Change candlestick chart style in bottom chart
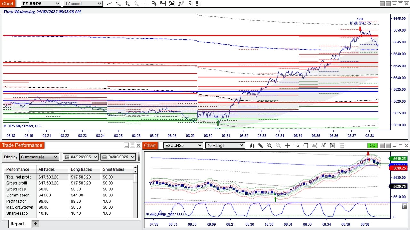The width and height of the screenshot is (410, 230). pyautogui.click(x=252, y=146)
